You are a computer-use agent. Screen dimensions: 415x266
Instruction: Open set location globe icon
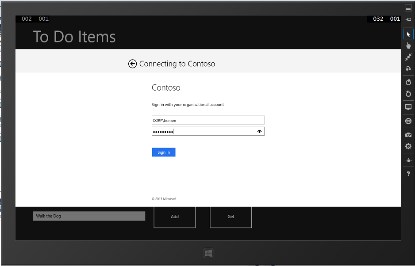[408, 121]
